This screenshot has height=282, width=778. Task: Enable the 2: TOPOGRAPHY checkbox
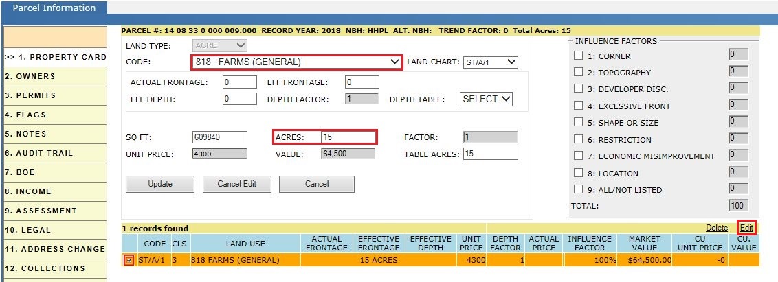pyautogui.click(x=578, y=72)
